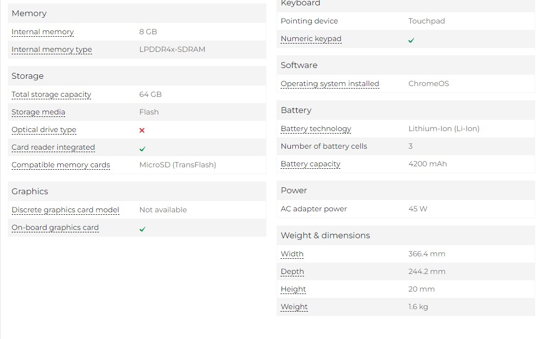Click the Storage media spec label
Viewport: 541px width, 339px height.
38,112
